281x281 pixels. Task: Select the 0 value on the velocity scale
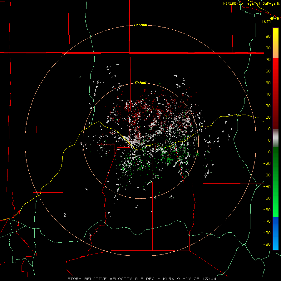pyautogui.click(x=269, y=140)
